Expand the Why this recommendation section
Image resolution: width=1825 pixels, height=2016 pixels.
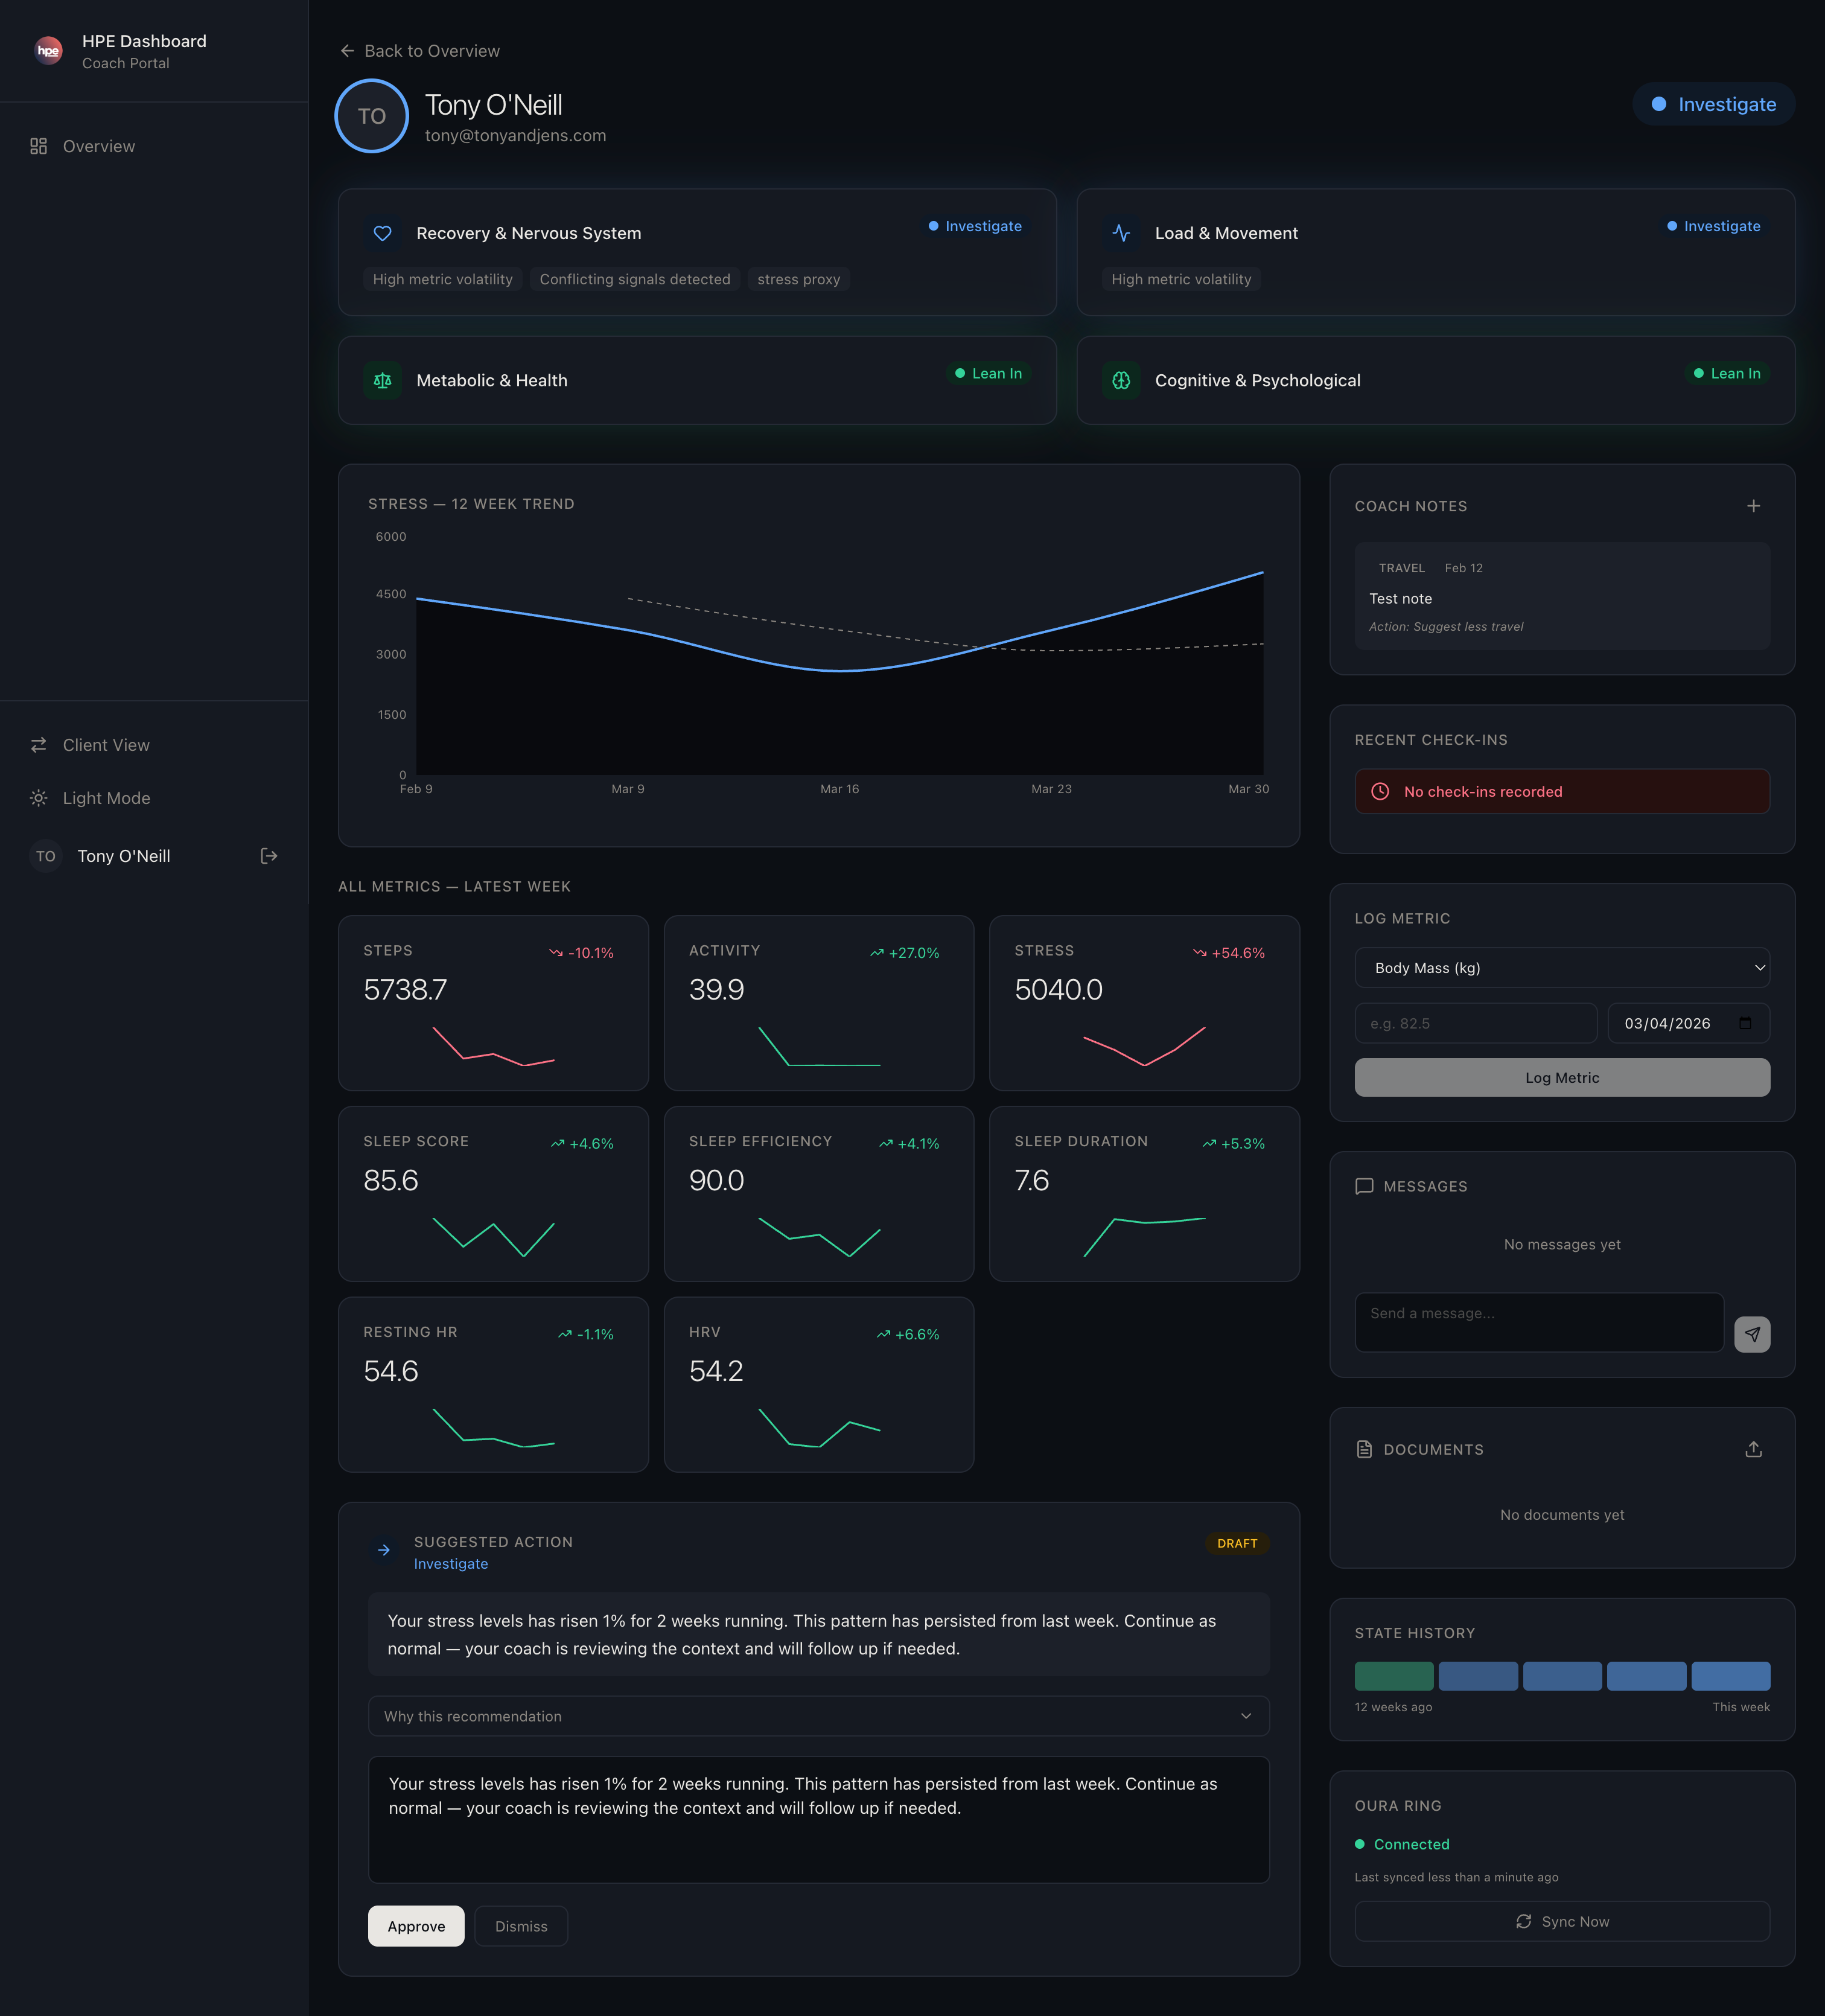coord(818,1716)
